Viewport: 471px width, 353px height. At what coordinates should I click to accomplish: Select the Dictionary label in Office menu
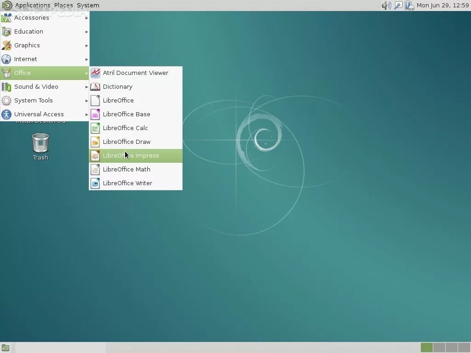pyautogui.click(x=117, y=87)
